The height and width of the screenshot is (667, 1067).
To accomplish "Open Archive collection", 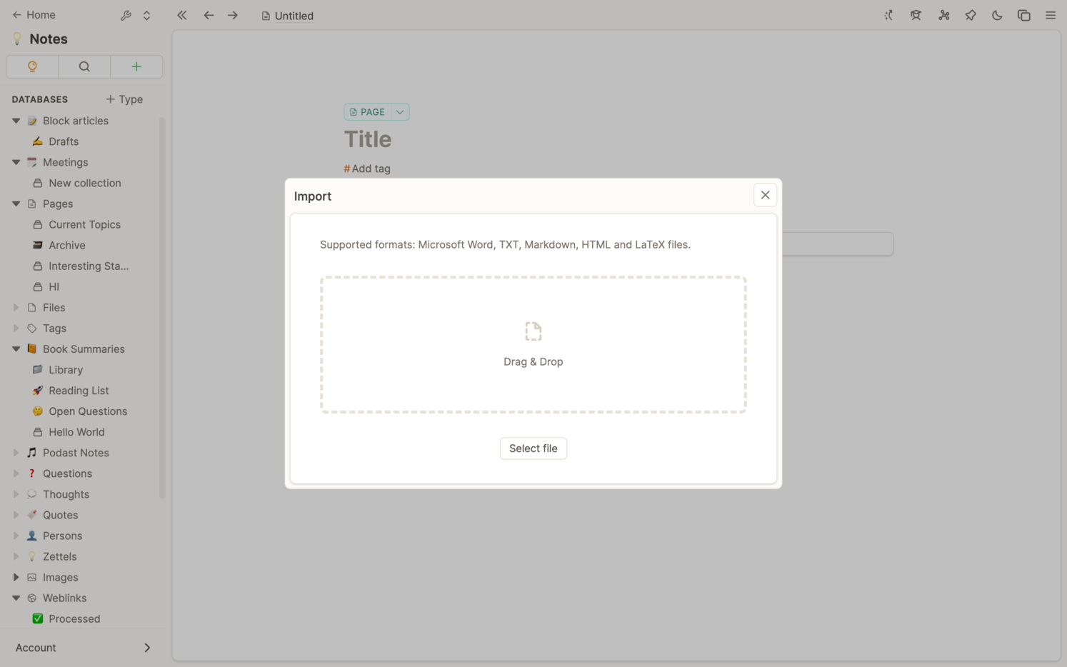I will [67, 245].
